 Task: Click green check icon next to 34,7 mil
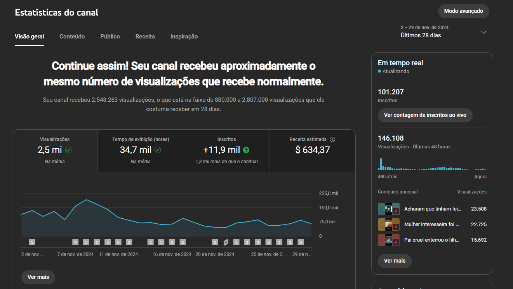(158, 150)
